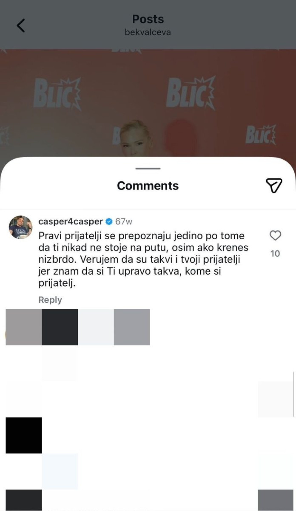Open the bekvalceva account name
296x511 pixels.
click(x=148, y=32)
